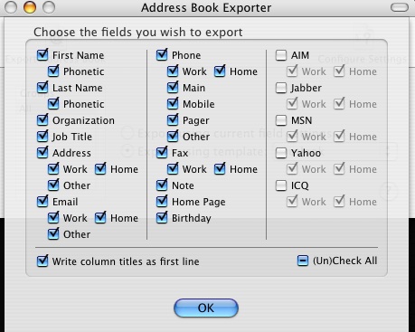Check the MSN field checkbox
Screen dimensions: 415x332
(x=281, y=120)
